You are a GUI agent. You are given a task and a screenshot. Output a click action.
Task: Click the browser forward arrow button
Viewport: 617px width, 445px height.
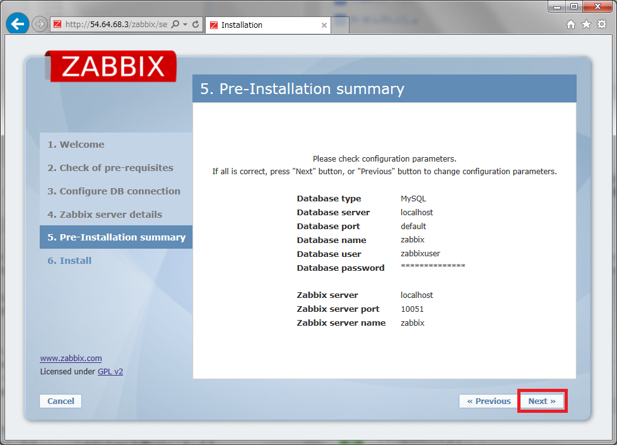pos(39,25)
